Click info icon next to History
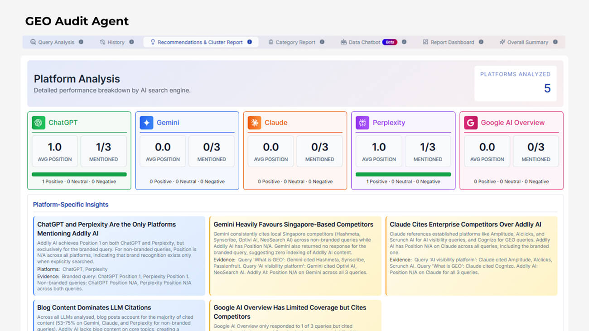589x331 pixels. [x=131, y=42]
